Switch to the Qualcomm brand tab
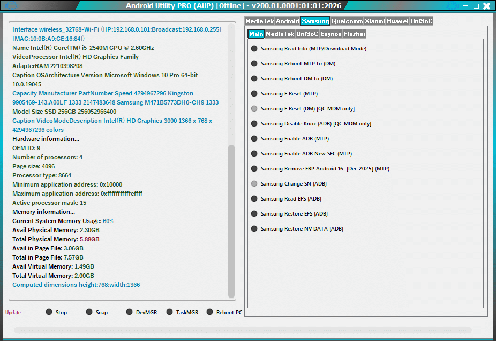This screenshot has width=496, height=341. pyautogui.click(x=347, y=21)
